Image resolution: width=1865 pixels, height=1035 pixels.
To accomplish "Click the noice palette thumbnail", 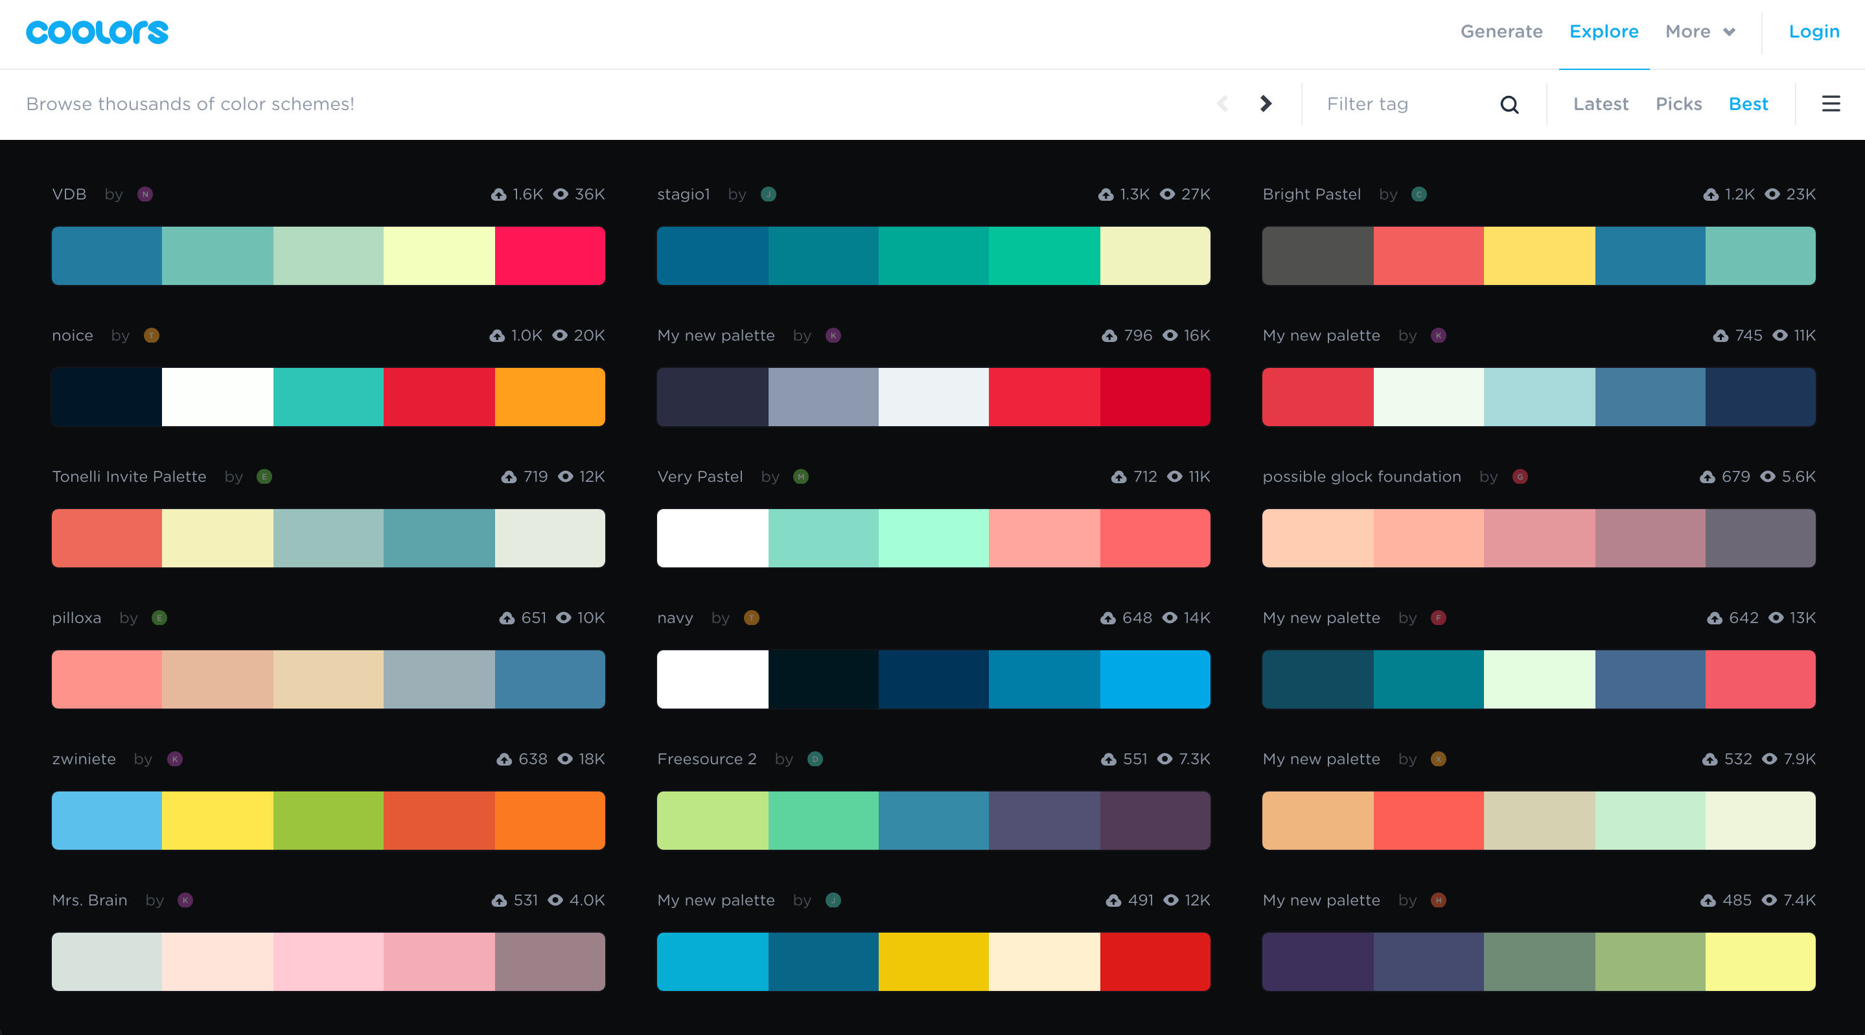I will coord(327,396).
